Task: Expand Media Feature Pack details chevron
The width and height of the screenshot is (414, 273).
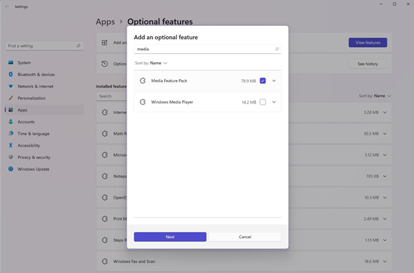Action: (274, 81)
